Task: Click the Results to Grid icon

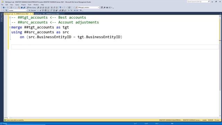Action: coord(62,10)
